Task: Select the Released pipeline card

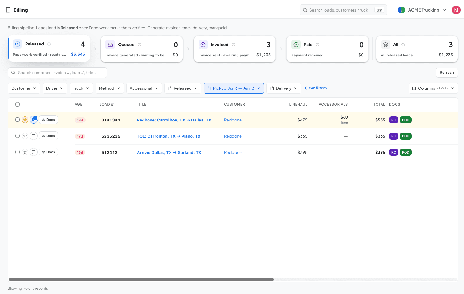Action: point(49,48)
